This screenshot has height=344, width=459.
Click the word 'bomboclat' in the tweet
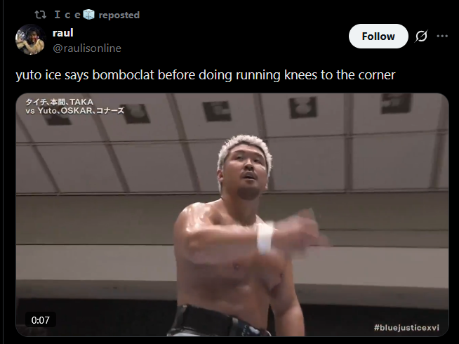[x=124, y=74]
